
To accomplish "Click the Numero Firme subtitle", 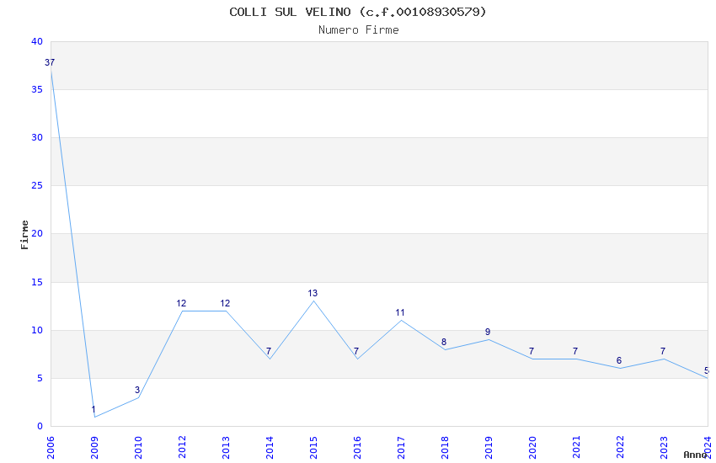I will click(x=359, y=29).
